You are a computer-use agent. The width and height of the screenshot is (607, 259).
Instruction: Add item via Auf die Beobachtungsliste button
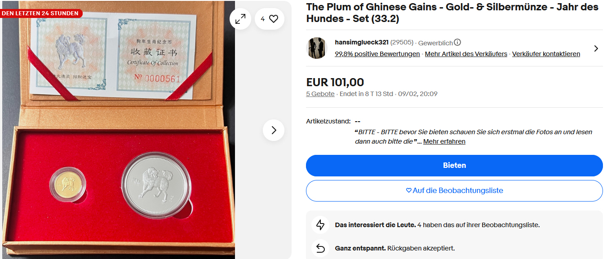pyautogui.click(x=454, y=190)
